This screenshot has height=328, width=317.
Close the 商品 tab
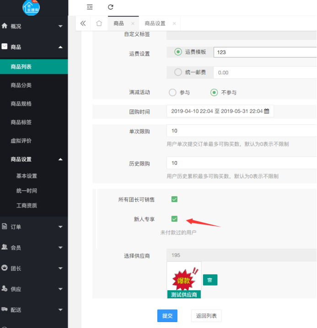tap(133, 23)
